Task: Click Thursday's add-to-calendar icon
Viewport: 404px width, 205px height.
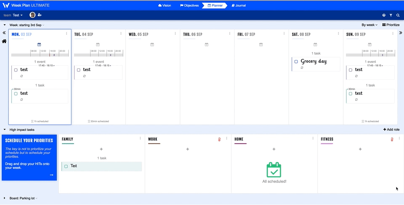Action: tap(206, 45)
